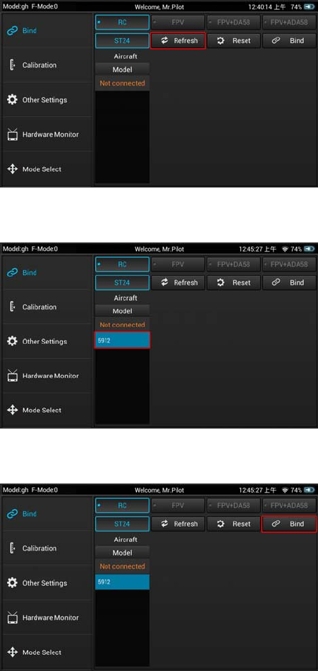Select FPV+DA58 in the bottom screenshot
This screenshot has height=671, width=318.
pos(233,505)
